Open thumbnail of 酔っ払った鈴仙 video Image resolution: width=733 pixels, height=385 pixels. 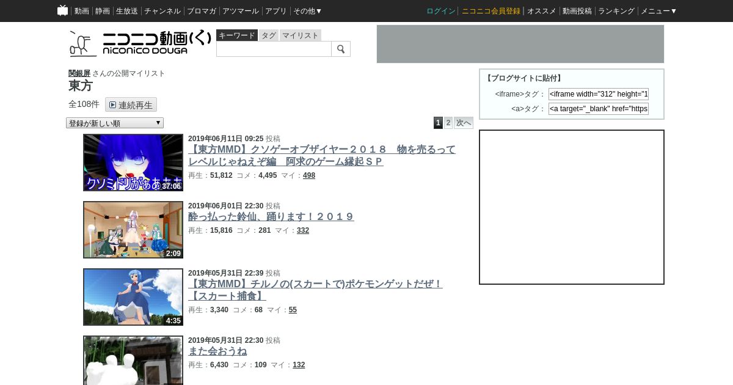[133, 230]
